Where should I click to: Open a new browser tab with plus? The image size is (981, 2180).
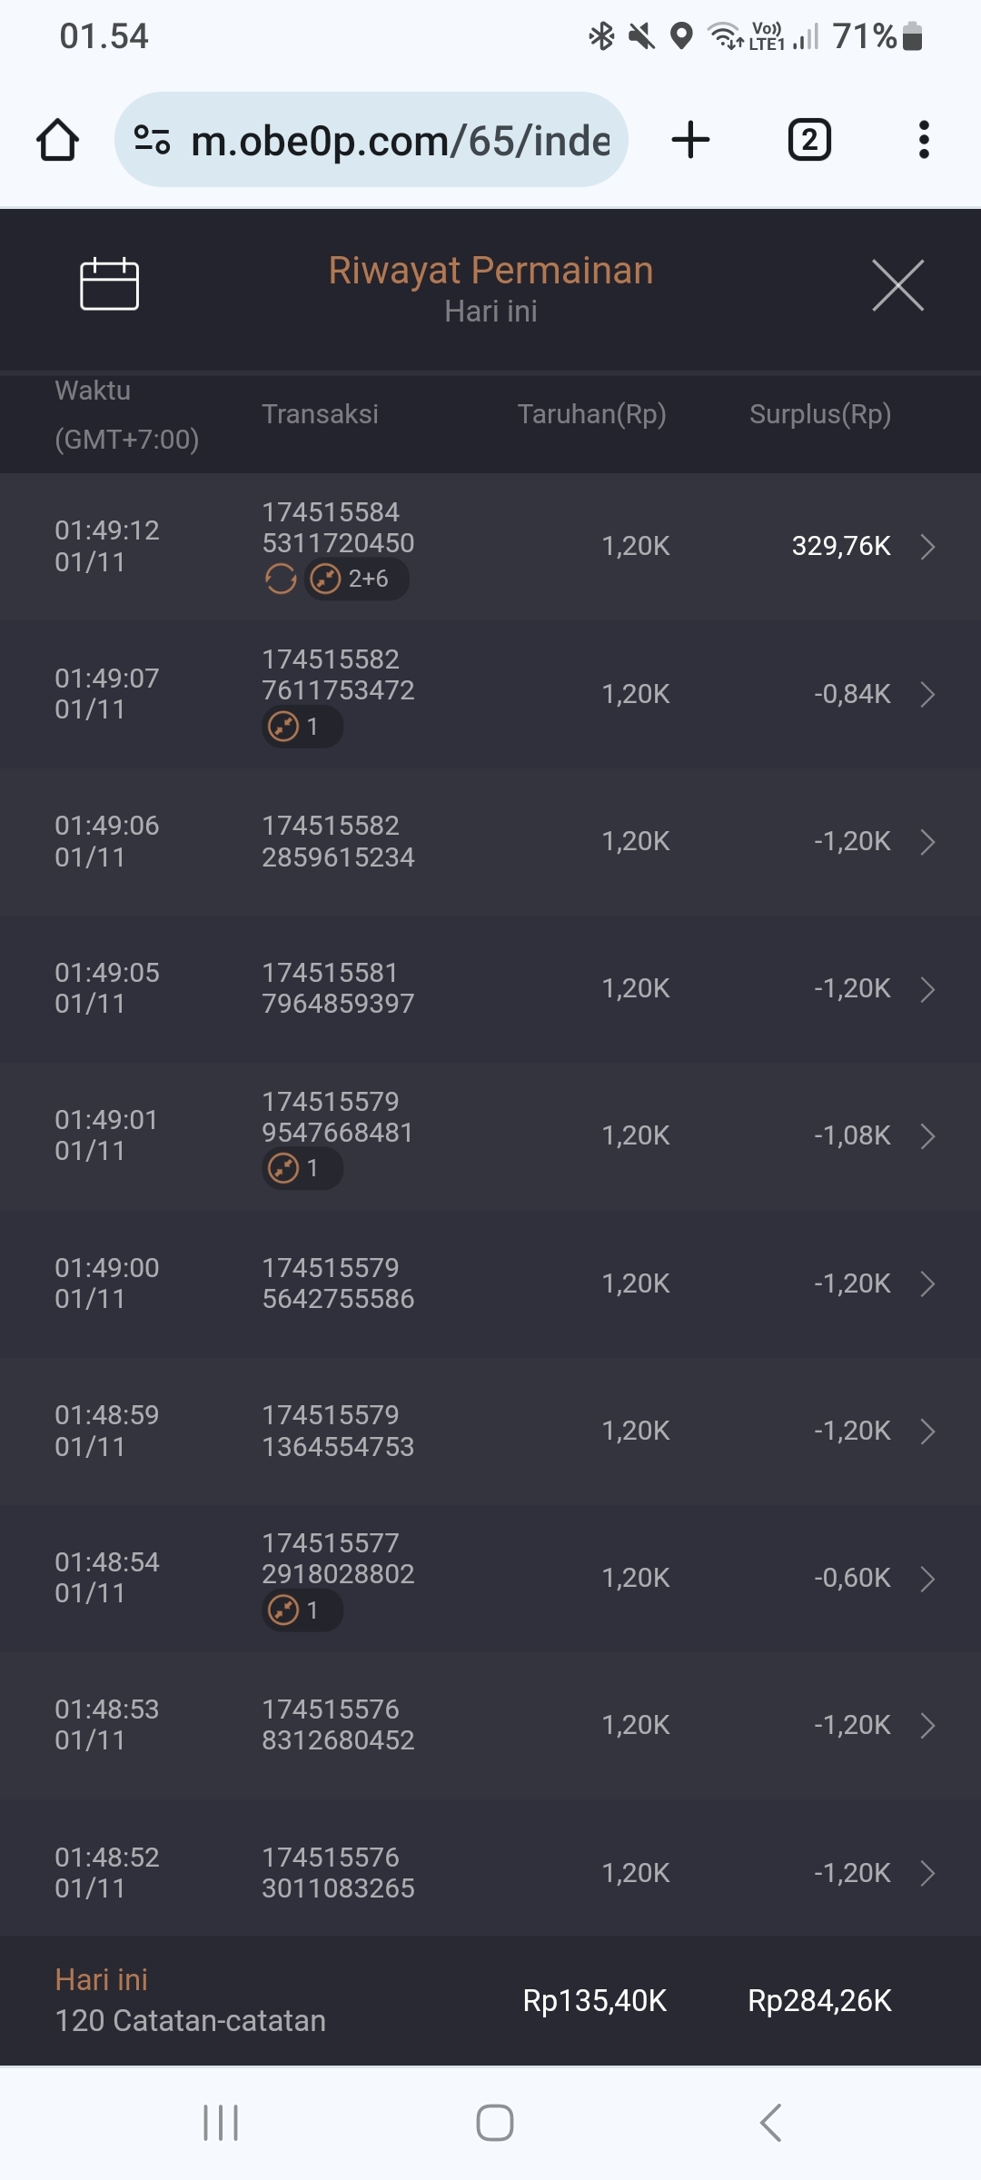click(x=690, y=140)
